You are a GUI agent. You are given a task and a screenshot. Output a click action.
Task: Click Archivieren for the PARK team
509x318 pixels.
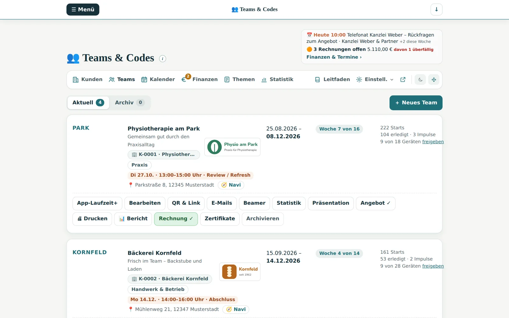[x=263, y=219]
